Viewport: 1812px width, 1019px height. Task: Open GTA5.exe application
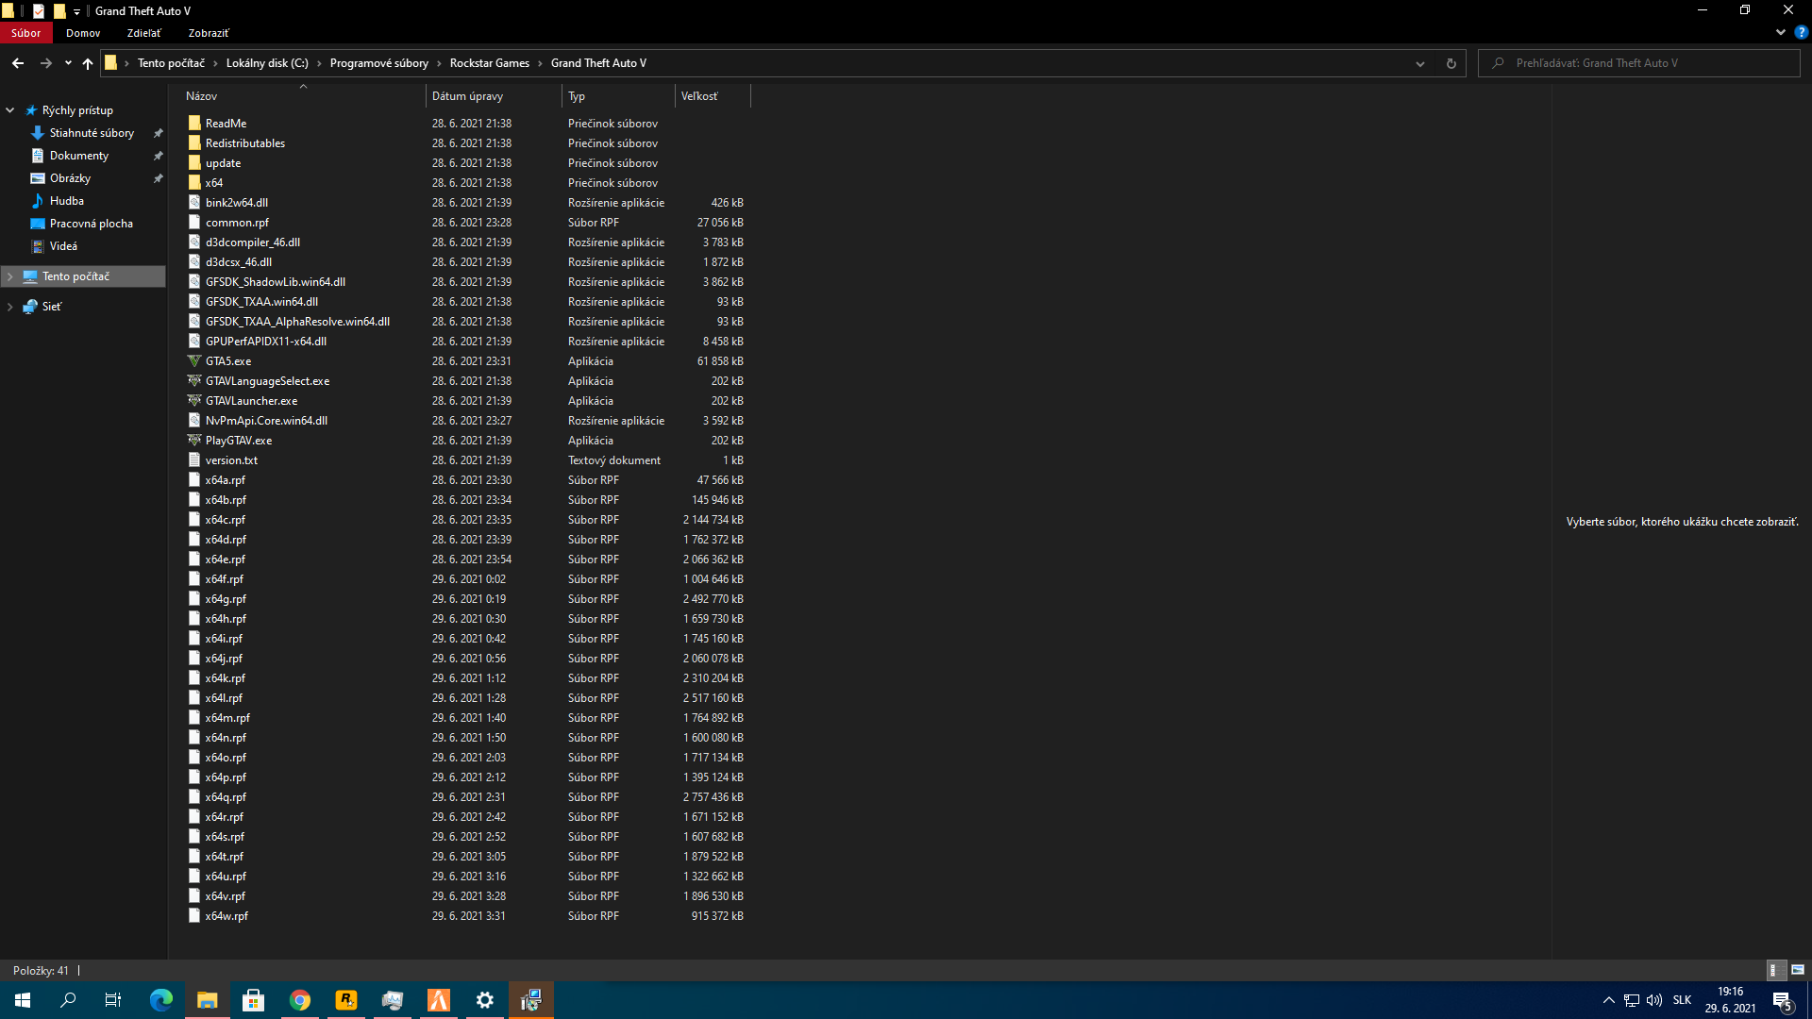(x=228, y=360)
